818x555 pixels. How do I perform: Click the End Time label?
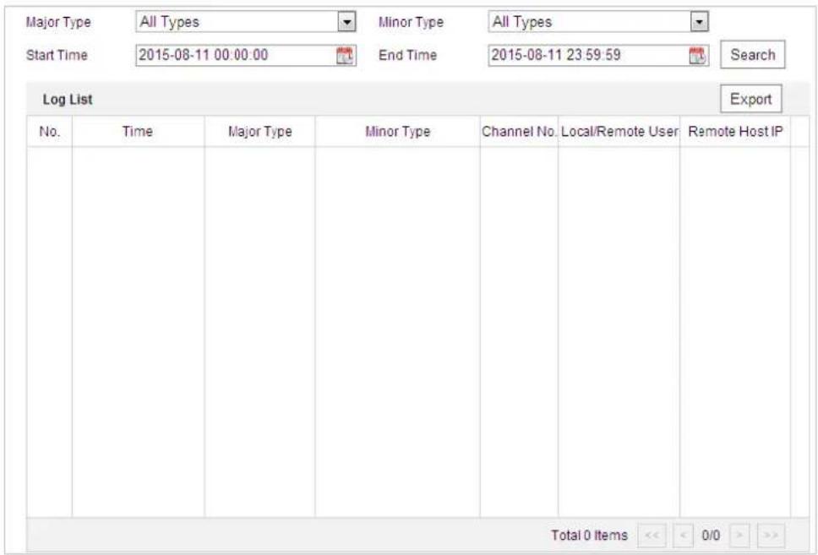(408, 55)
